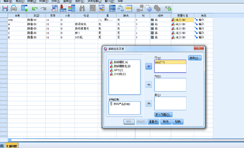Click the disabled 确定 OK button

pyautogui.click(x=129, y=121)
